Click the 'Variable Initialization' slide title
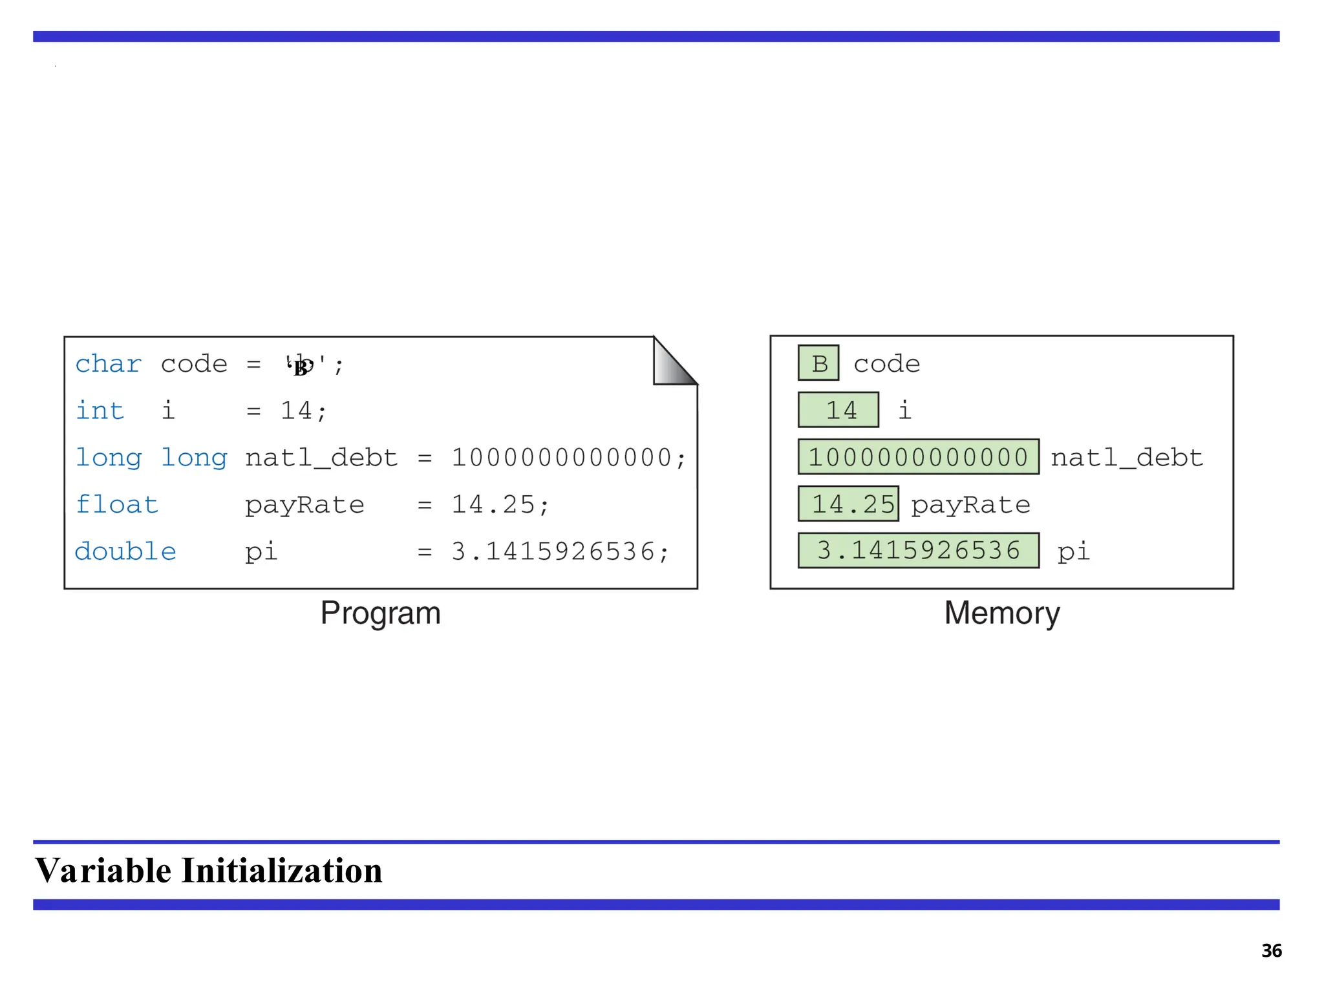 point(208,870)
